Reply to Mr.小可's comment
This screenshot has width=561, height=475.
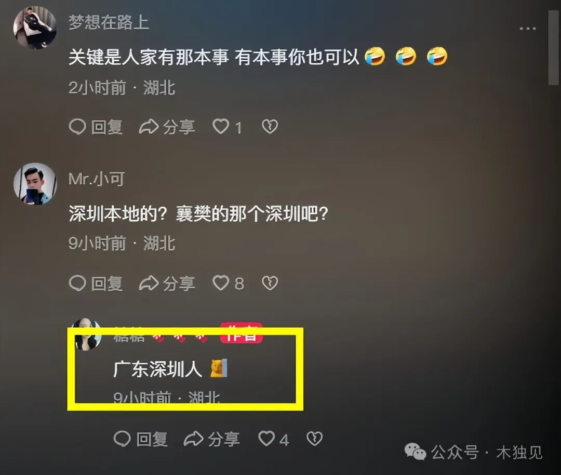coord(96,283)
